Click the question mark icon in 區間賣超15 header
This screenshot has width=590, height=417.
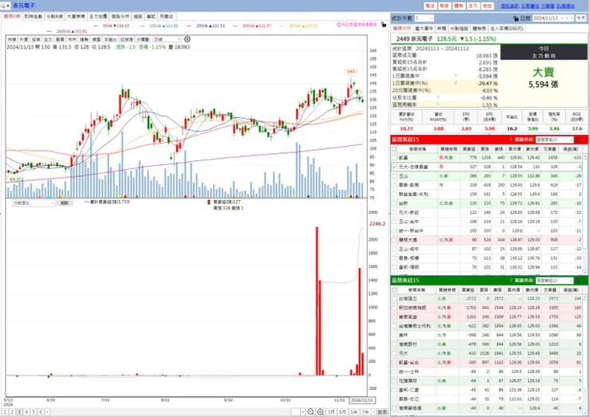(510, 281)
